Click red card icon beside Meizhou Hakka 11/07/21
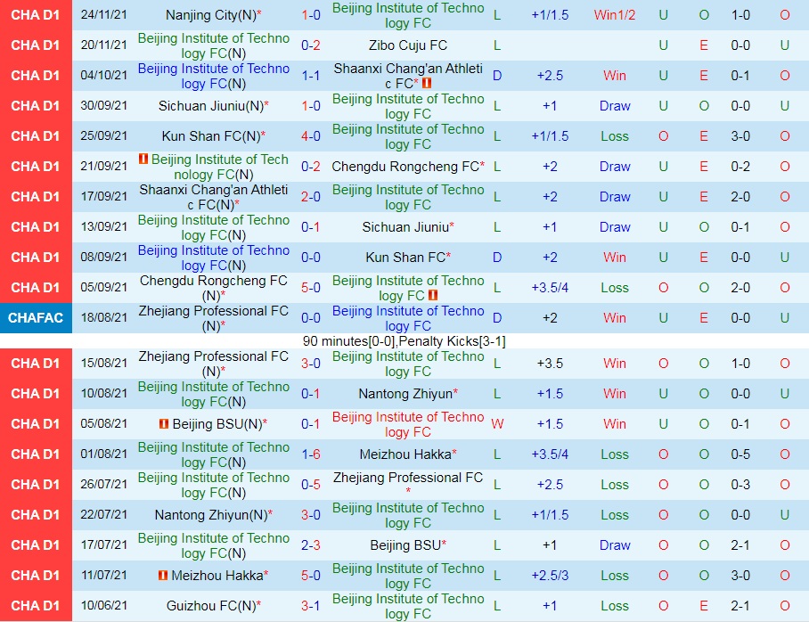The width and height of the screenshot is (809, 622). (x=162, y=575)
